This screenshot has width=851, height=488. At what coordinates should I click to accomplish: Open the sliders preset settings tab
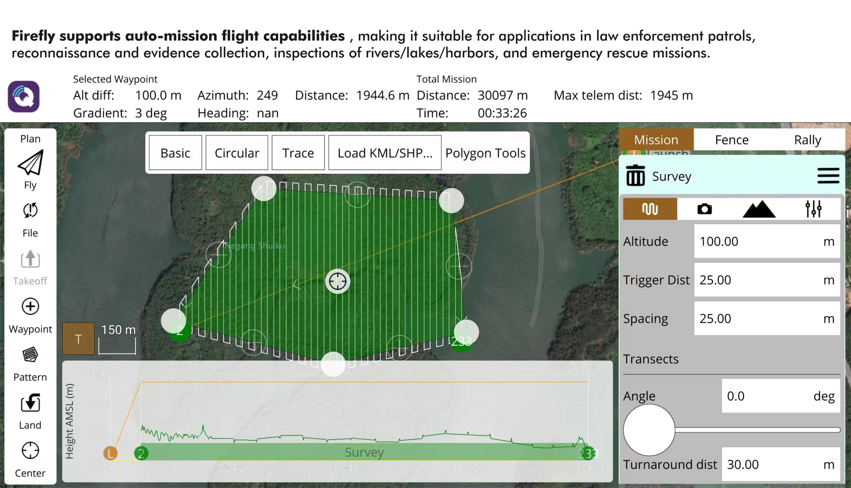pos(813,209)
